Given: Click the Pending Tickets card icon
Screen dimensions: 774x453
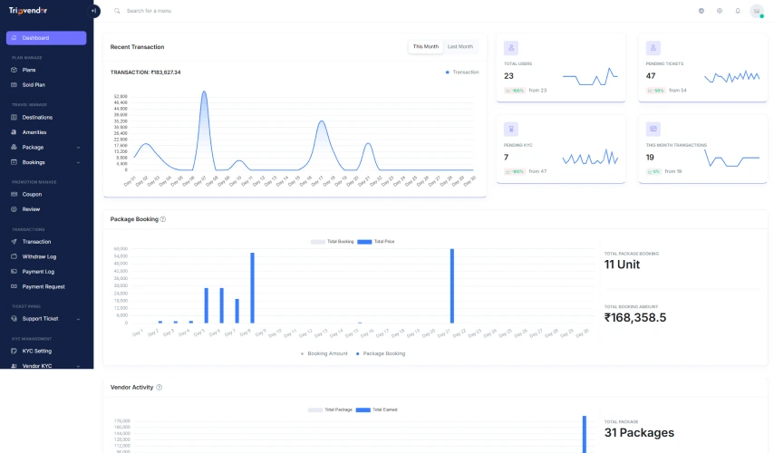Looking at the screenshot, I should (x=653, y=48).
